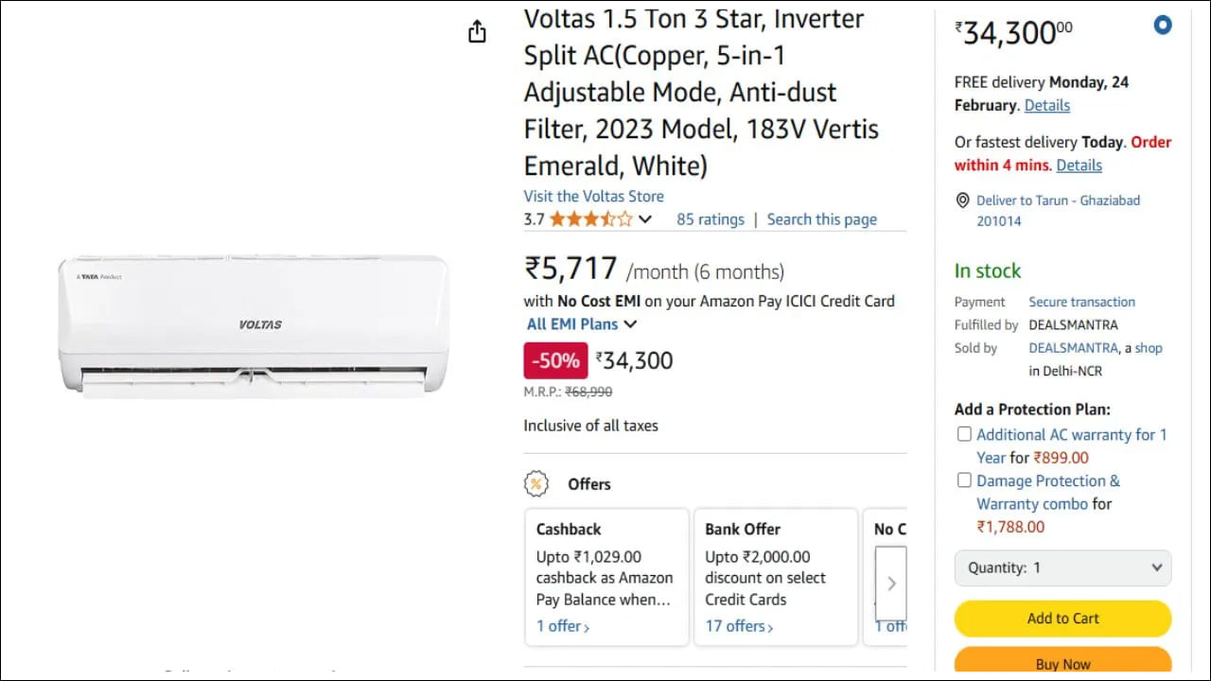Click the Add to Cart button
1211x681 pixels.
tap(1062, 618)
